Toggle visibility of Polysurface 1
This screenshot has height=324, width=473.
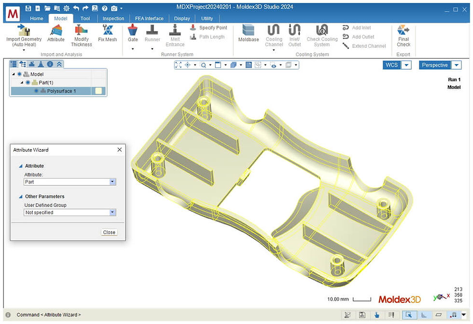pos(36,91)
